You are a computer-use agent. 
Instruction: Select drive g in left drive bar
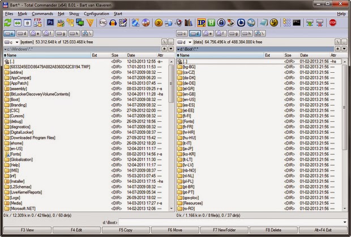pos(61,33)
